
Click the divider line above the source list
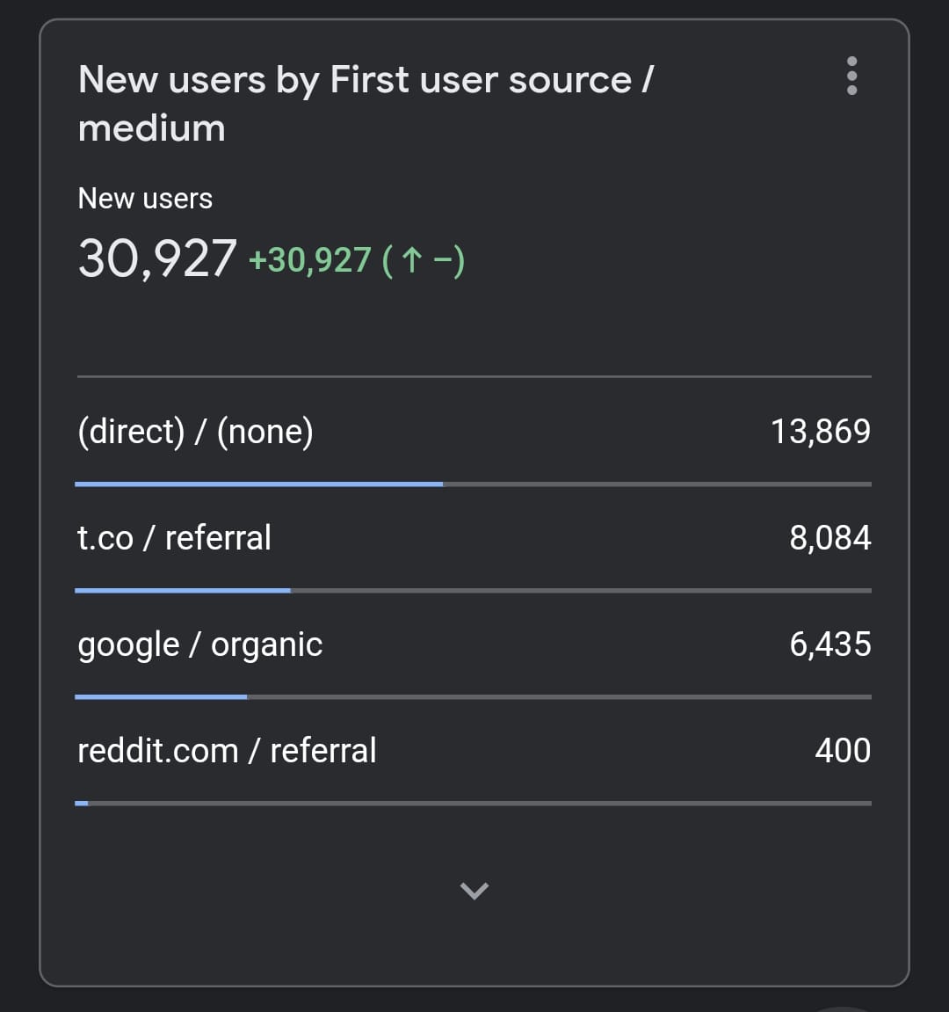coord(474,376)
